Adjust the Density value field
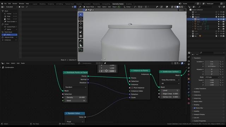 (x=76, y=97)
